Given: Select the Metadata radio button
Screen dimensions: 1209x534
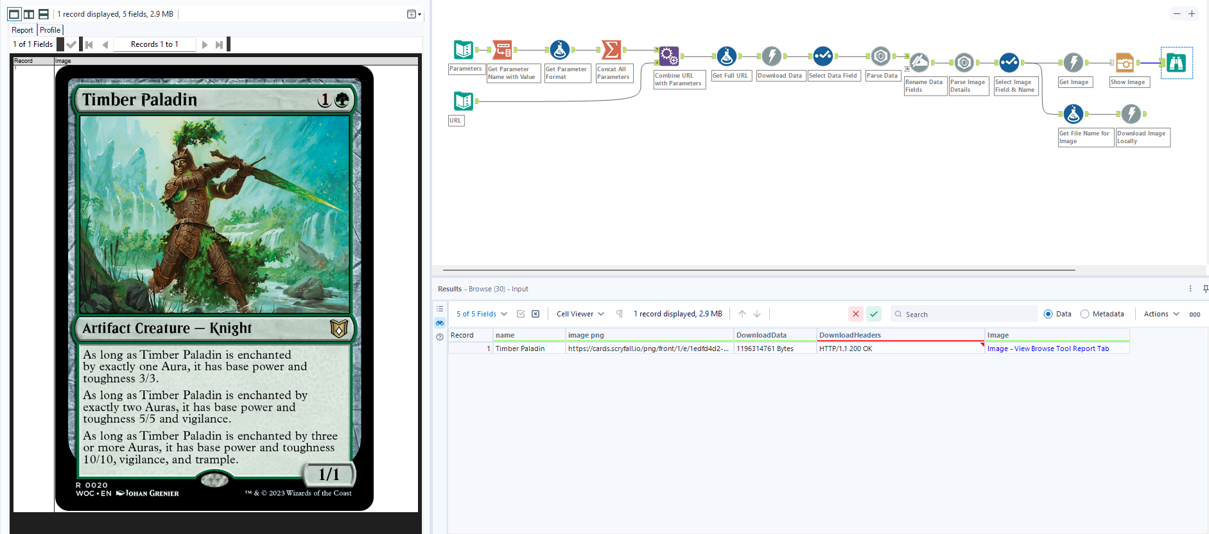Looking at the screenshot, I should click(x=1085, y=314).
